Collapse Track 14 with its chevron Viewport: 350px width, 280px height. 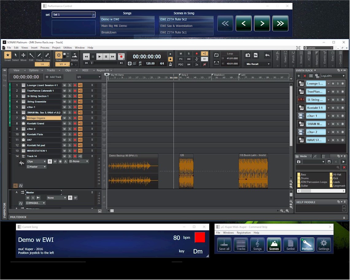pos(92,156)
